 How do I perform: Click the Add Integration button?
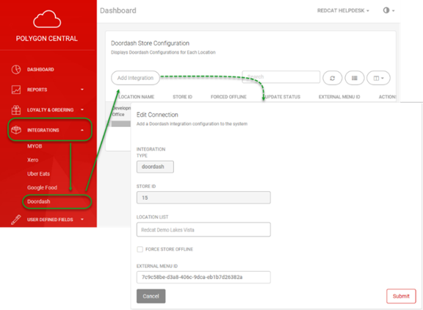coord(135,78)
